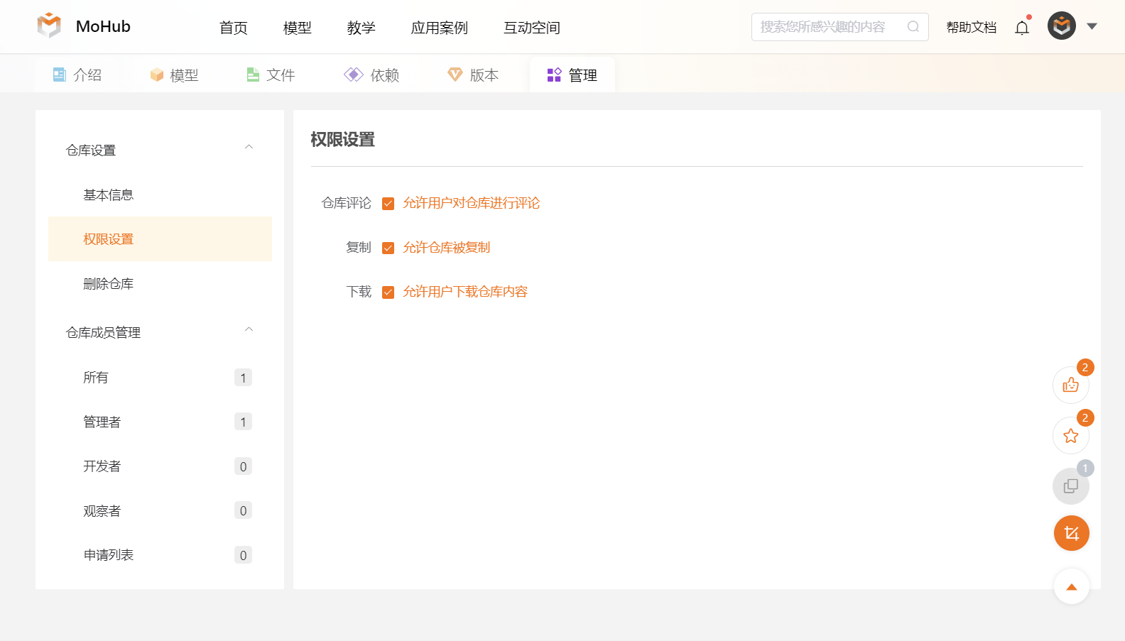Click the search magnifier icon
1125x641 pixels.
(x=913, y=27)
